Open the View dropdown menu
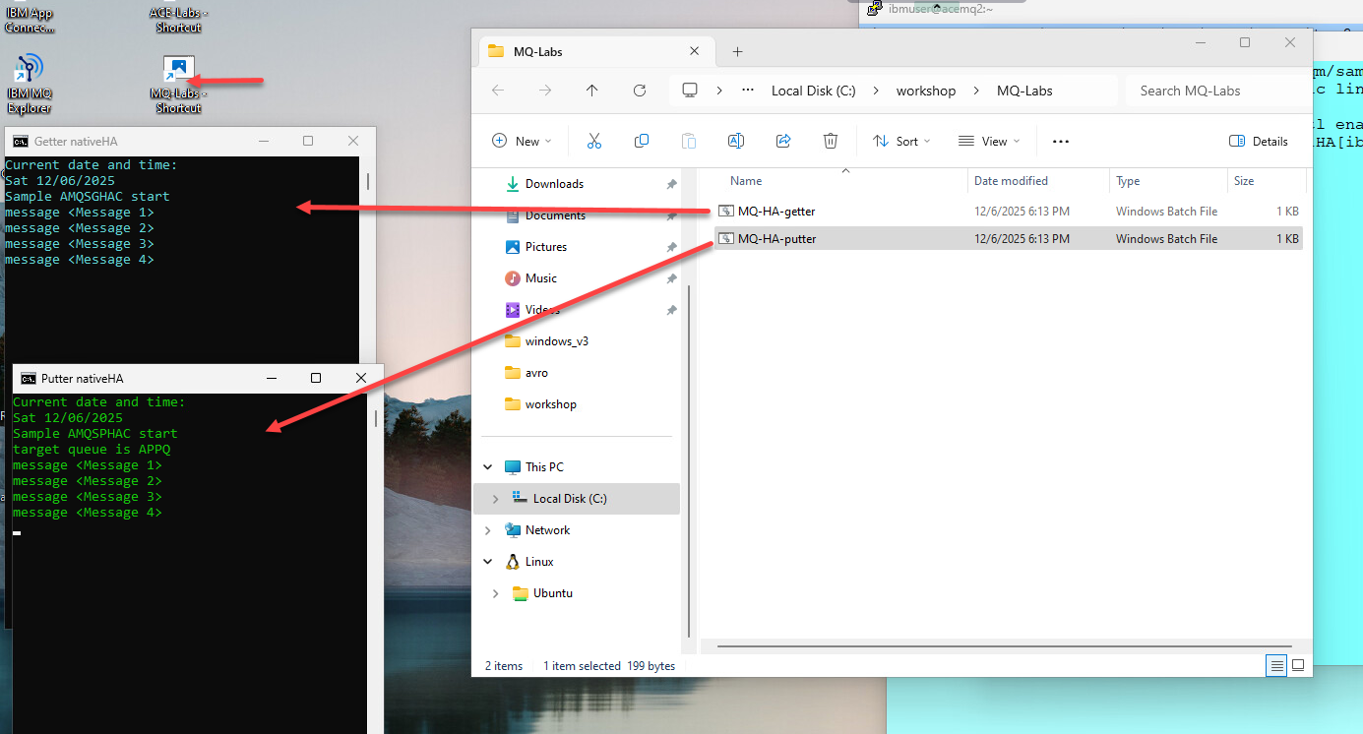This screenshot has height=734, width=1363. (x=988, y=141)
